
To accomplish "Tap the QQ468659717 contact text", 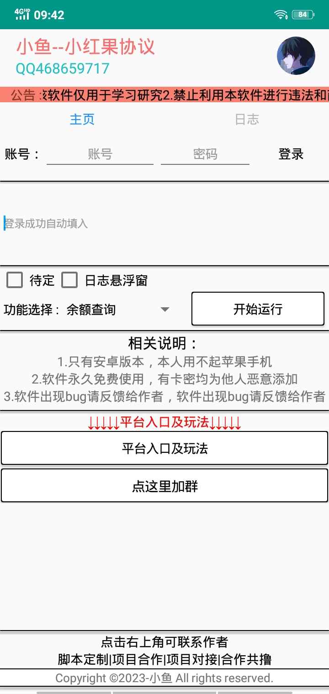I will 63,68.
